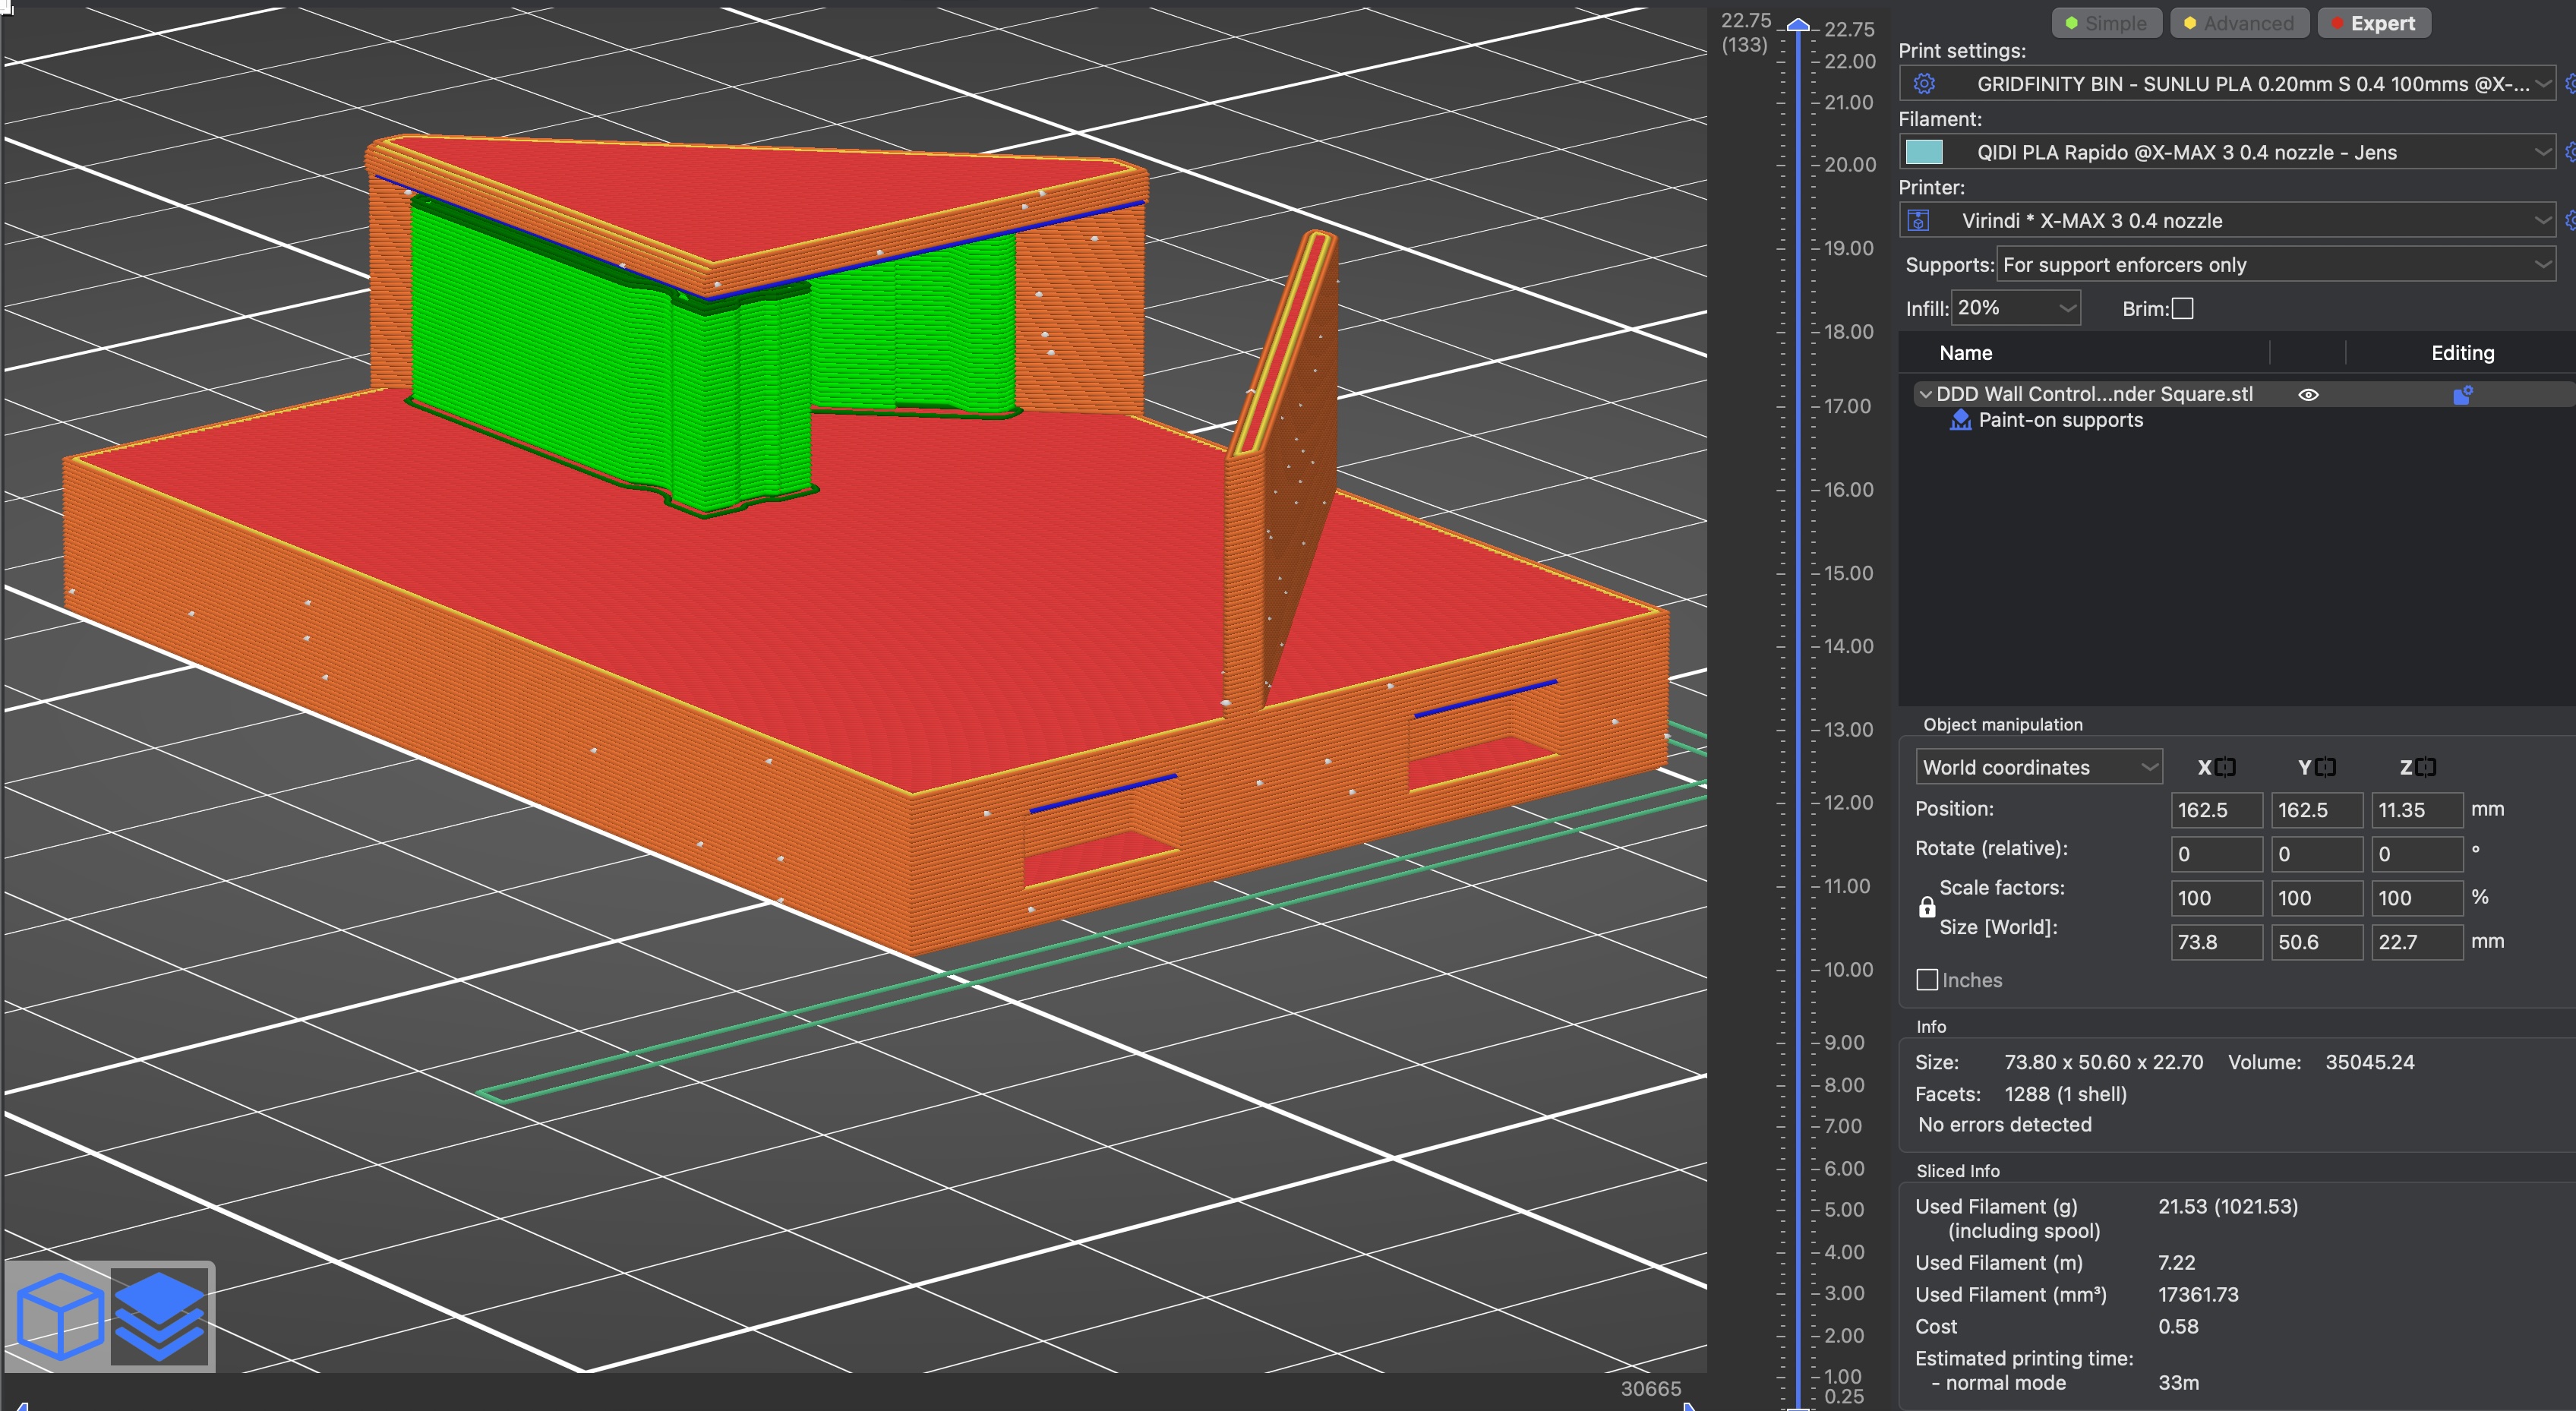
Task: Toggle the Inches checkbox
Action: tap(1926, 980)
